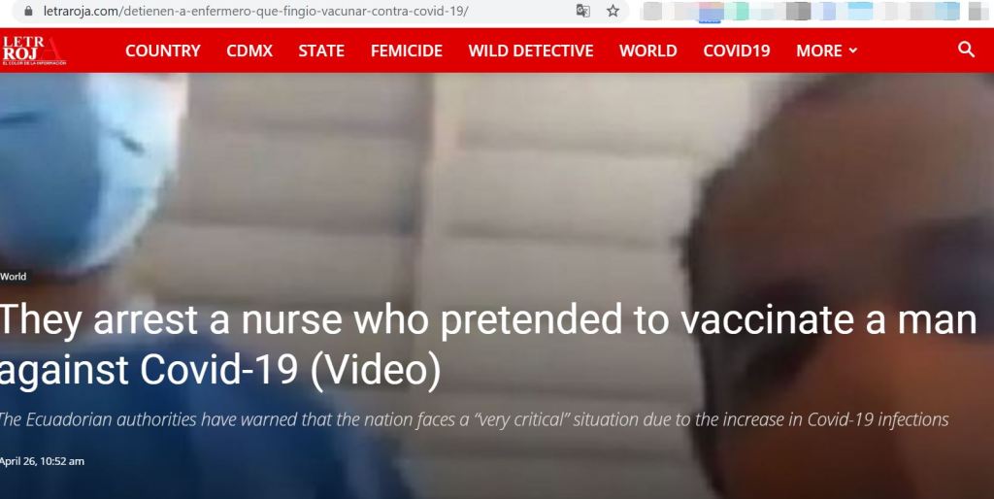Viewport: 994px width, 499px height.
Task: Click the nurse arrest article headline
Action: (488, 345)
